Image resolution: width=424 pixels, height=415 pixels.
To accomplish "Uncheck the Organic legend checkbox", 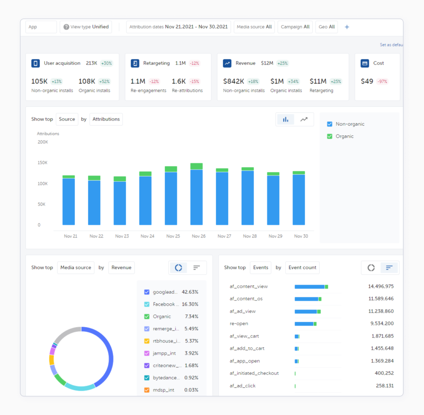I will click(x=330, y=136).
